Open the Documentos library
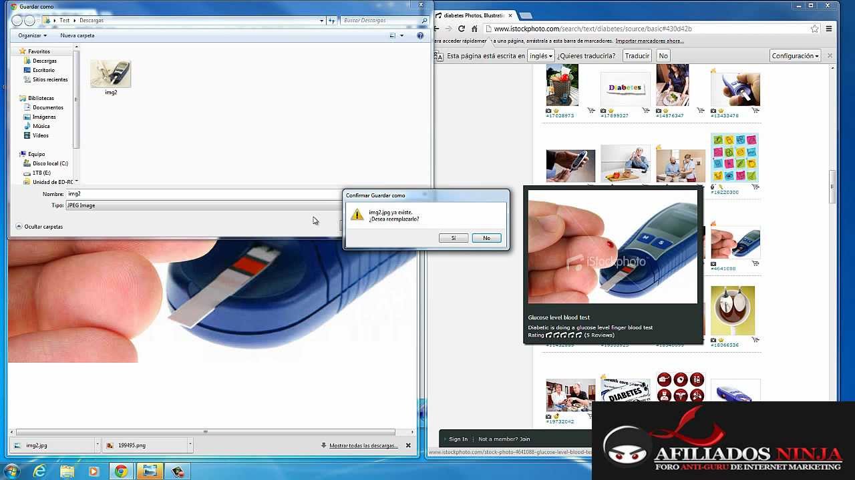 point(47,107)
